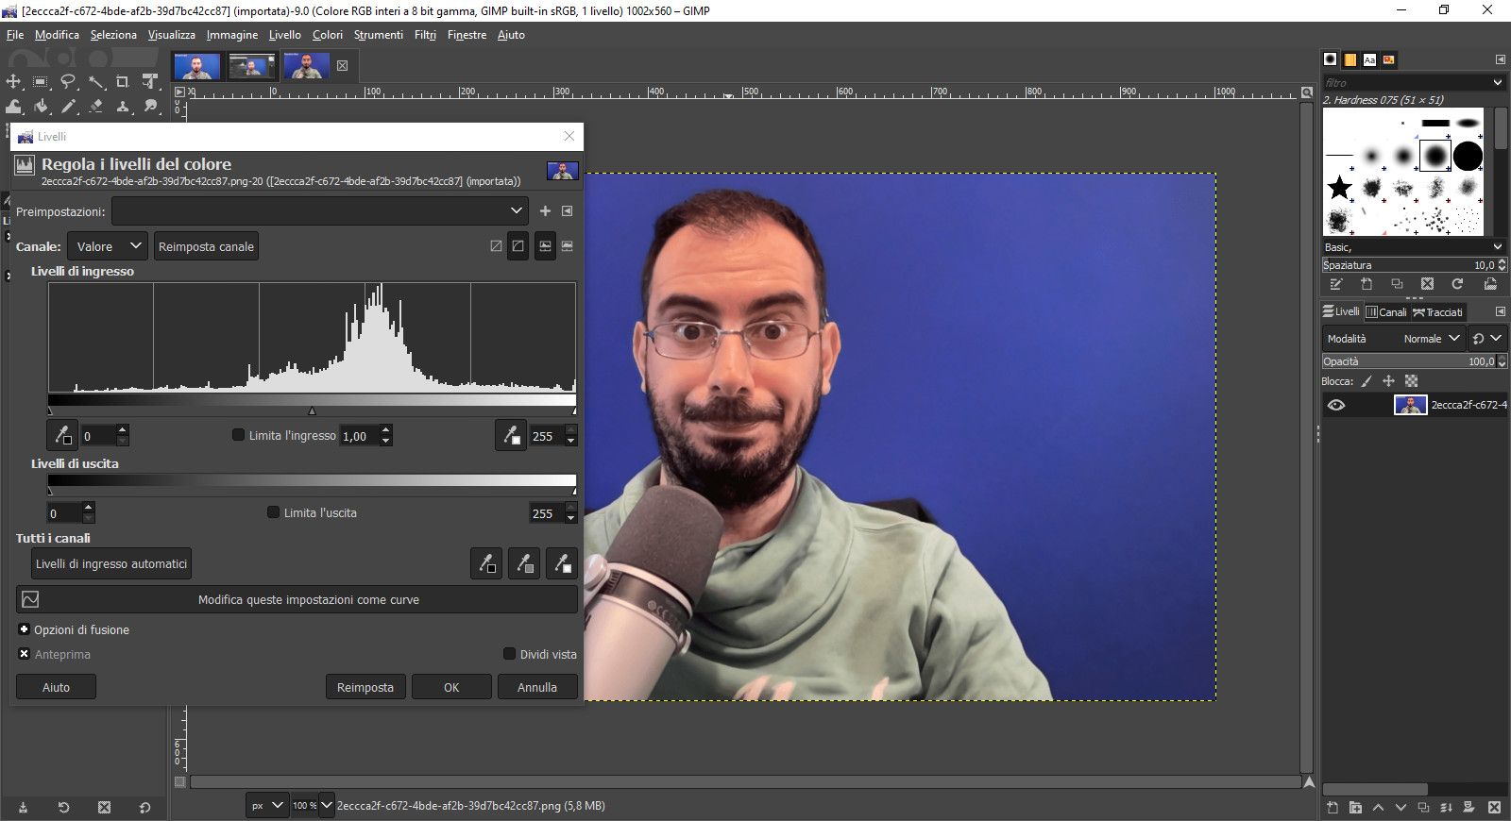The height and width of the screenshot is (821, 1511).
Task: Click OK in Livelli dialog
Action: (x=451, y=687)
